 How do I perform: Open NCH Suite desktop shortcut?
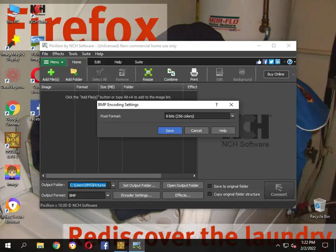point(38,13)
